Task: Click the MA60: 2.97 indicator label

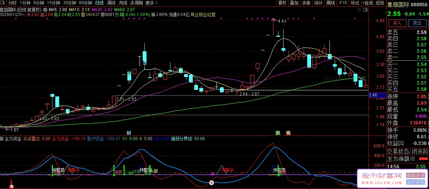Action: 125,9
